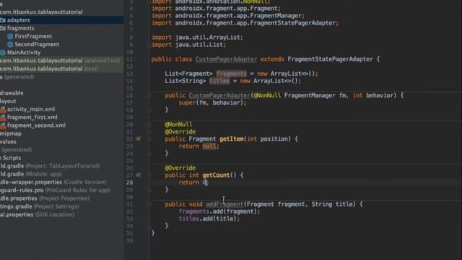Screen dimensions: 462x260
Task: Collapse the imports fold marker at java.util.List
Action: click(149, 45)
